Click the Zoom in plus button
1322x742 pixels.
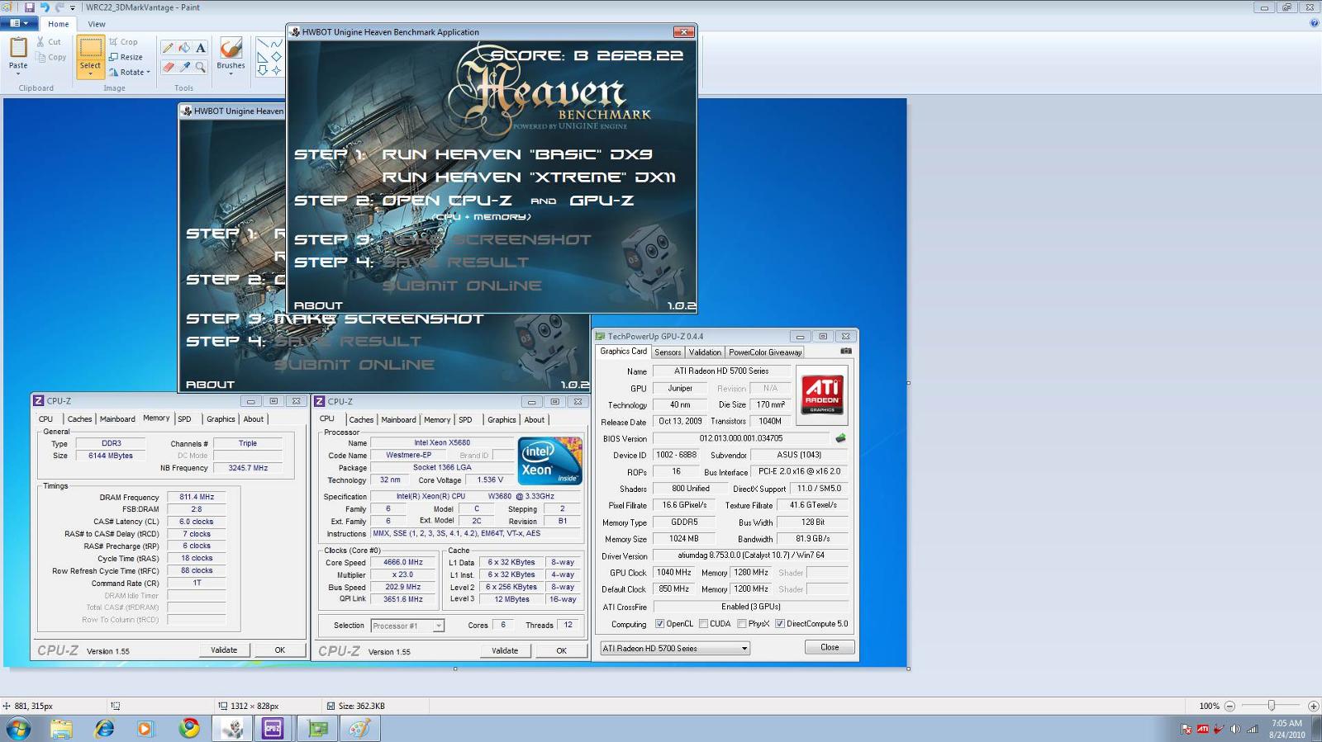(1313, 706)
